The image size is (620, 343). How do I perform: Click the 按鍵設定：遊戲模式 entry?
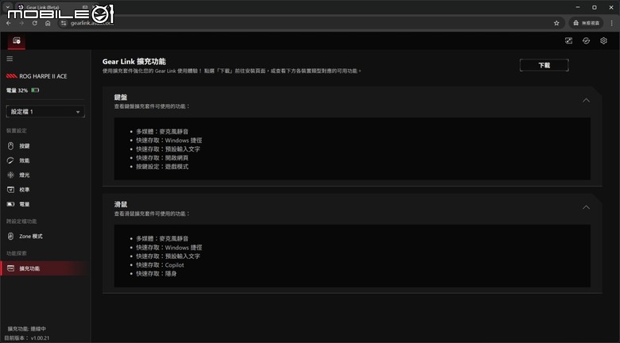(x=162, y=167)
